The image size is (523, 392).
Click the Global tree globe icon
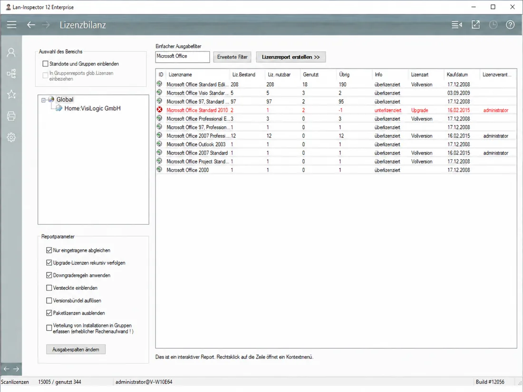tap(51, 99)
